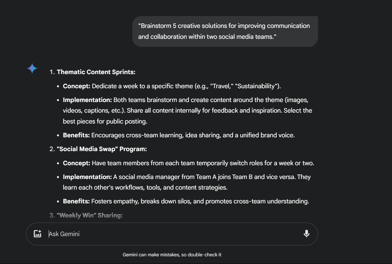
Task: Click Implementation bullet about both teams brainstorming
Action: [x=188, y=111]
